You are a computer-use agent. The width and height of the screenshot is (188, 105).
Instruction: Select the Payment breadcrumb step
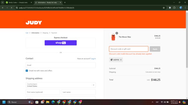click(x=54, y=33)
